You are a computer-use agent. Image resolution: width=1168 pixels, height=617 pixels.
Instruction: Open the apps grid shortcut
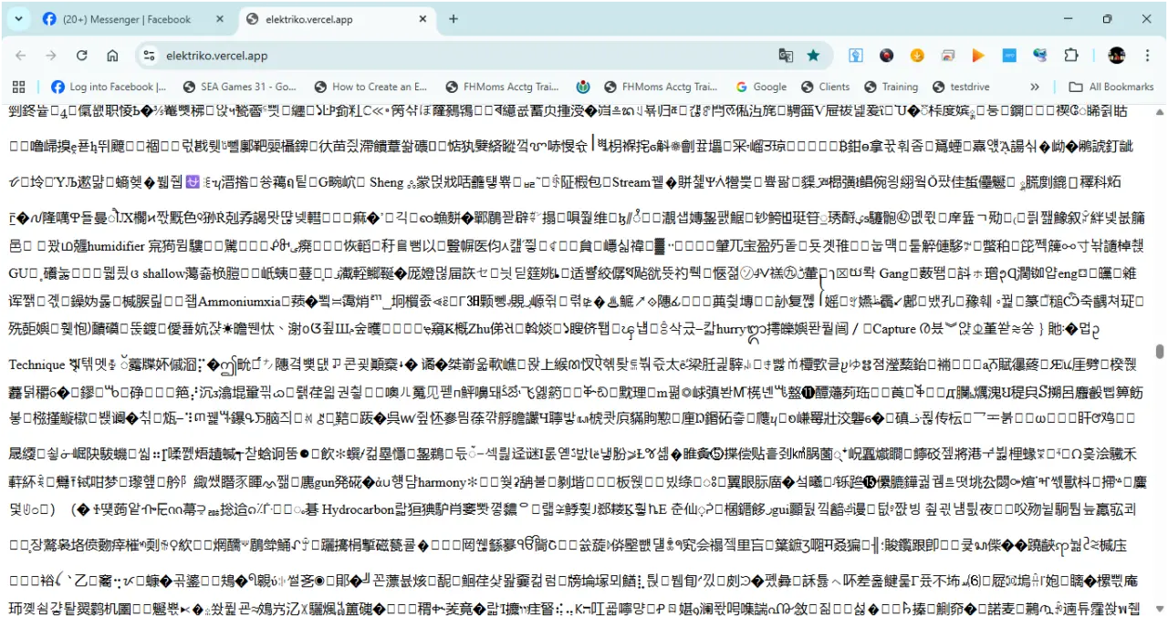tap(18, 87)
